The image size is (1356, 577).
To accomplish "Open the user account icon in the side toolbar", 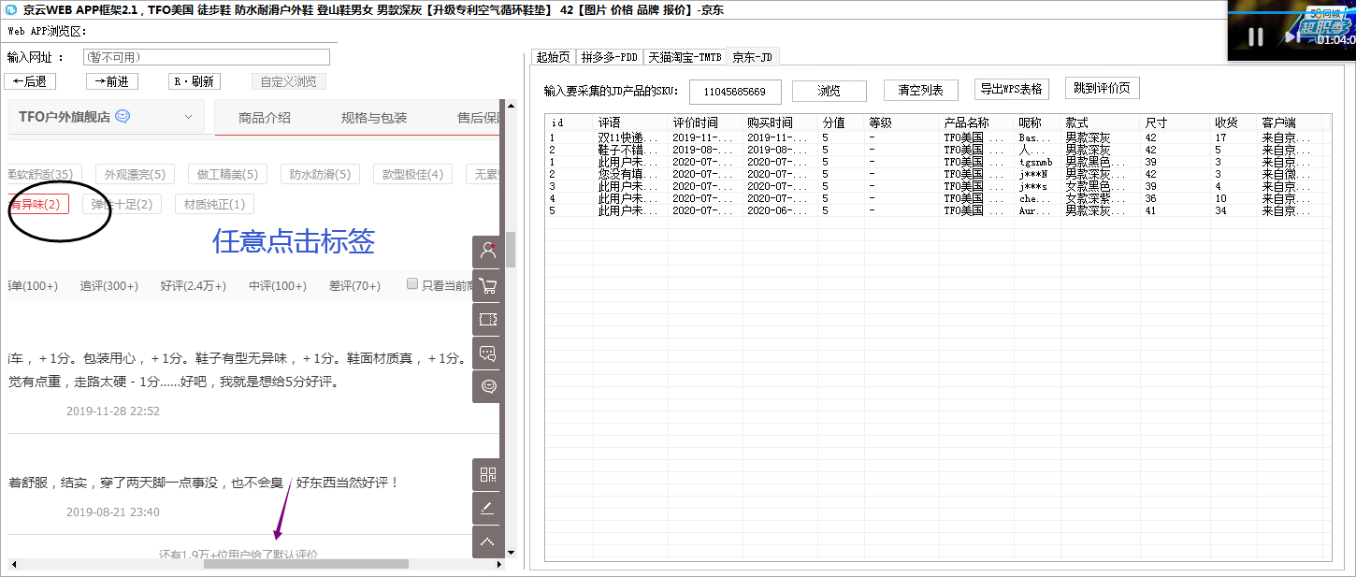I will point(488,251).
